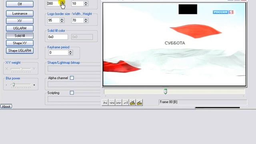
Task: Click the spinner beside value 380
Action: tap(62, 4)
